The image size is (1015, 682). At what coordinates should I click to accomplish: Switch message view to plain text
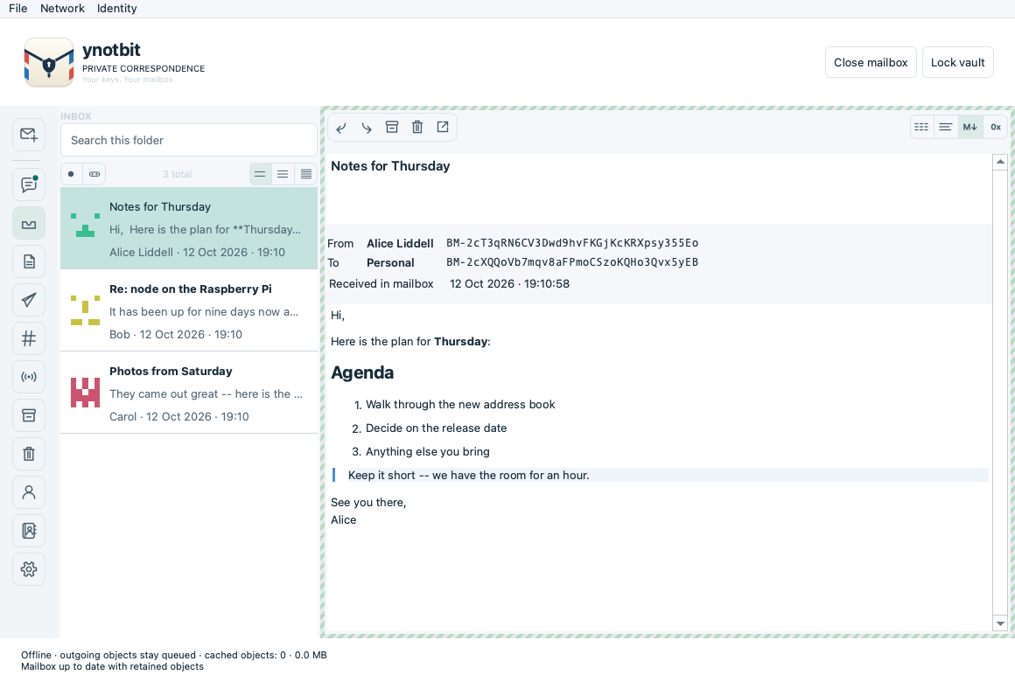945,128
